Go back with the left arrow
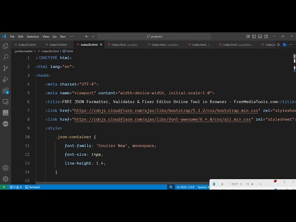 click(86, 37)
